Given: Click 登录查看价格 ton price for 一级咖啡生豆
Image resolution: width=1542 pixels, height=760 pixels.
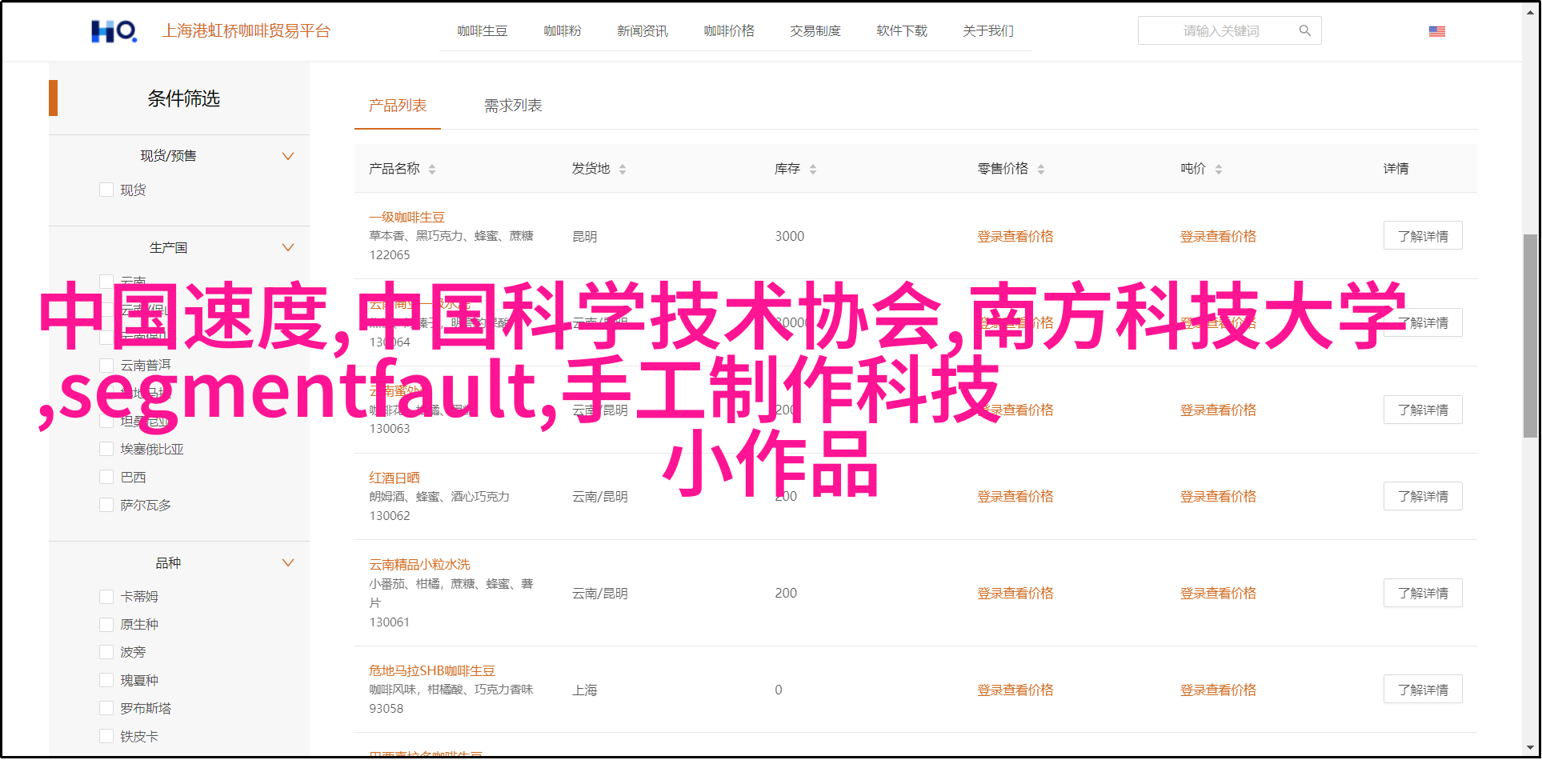Looking at the screenshot, I should [1218, 236].
